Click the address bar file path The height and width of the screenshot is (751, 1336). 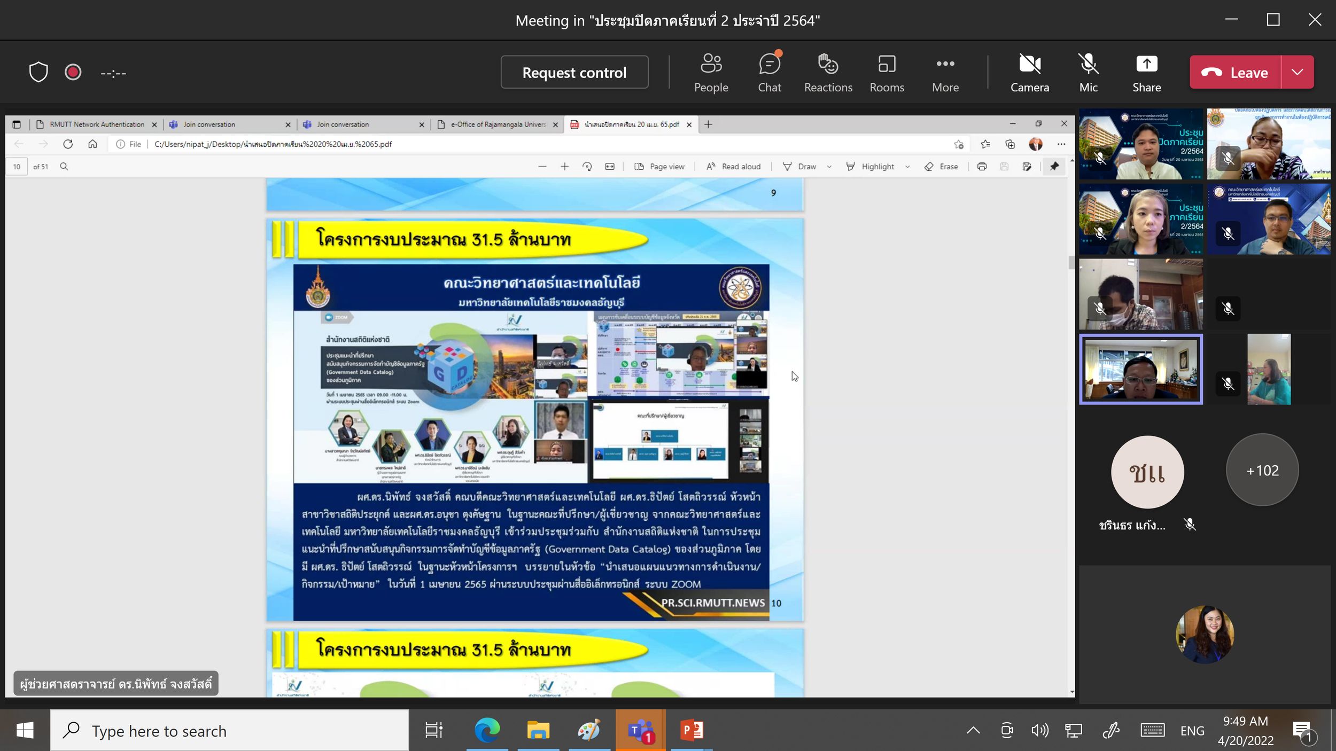click(273, 144)
